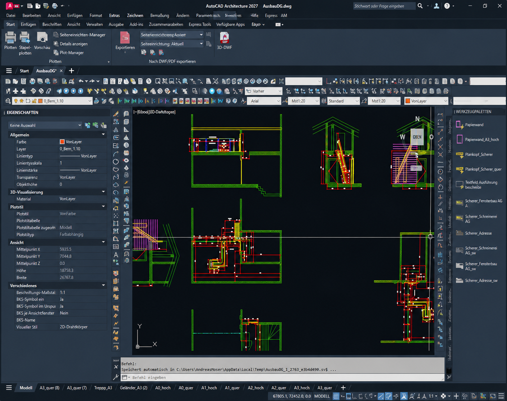Toggle polar tracking in status bar
Screen dimensions: 507x401
pyautogui.click(x=367, y=396)
